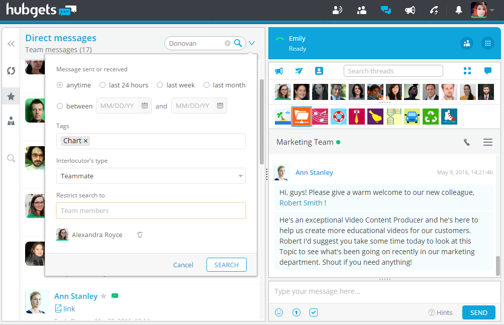
Task: Choose the 'between' date range radio button
Action: click(60, 106)
